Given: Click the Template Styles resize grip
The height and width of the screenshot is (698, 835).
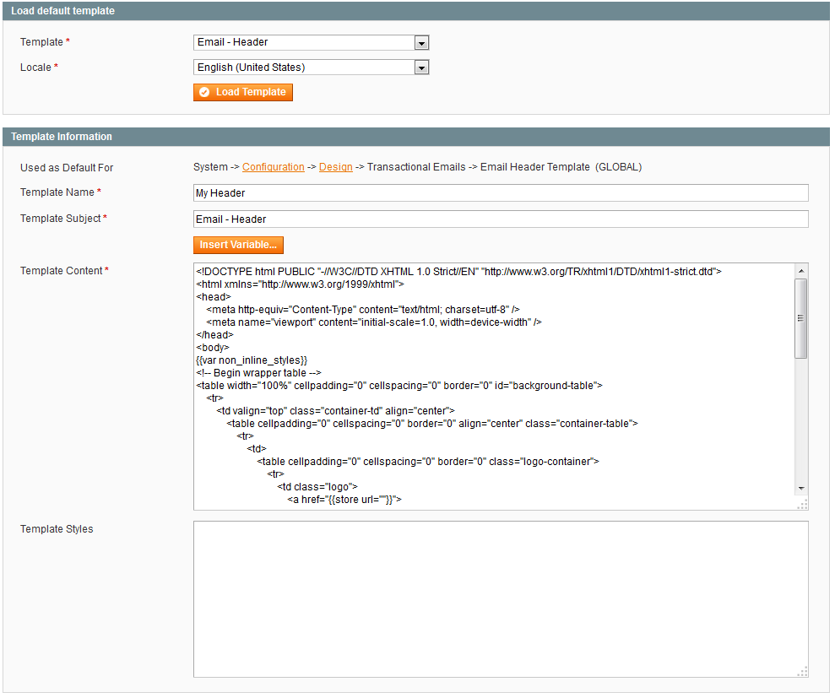Looking at the screenshot, I should pos(802,671).
